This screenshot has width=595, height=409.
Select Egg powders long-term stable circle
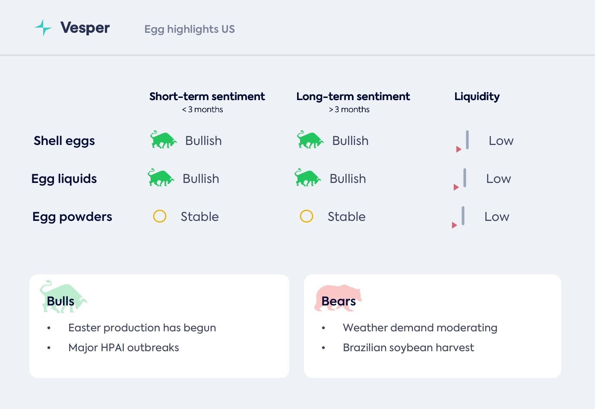tap(307, 216)
